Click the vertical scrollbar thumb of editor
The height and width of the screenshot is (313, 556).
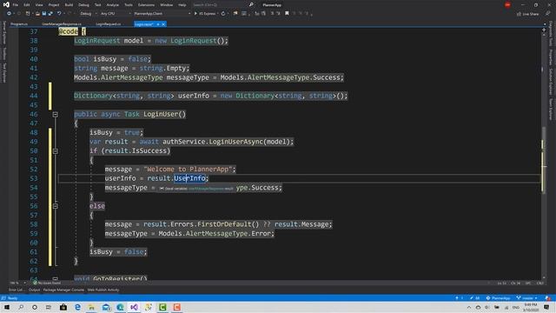click(x=544, y=160)
